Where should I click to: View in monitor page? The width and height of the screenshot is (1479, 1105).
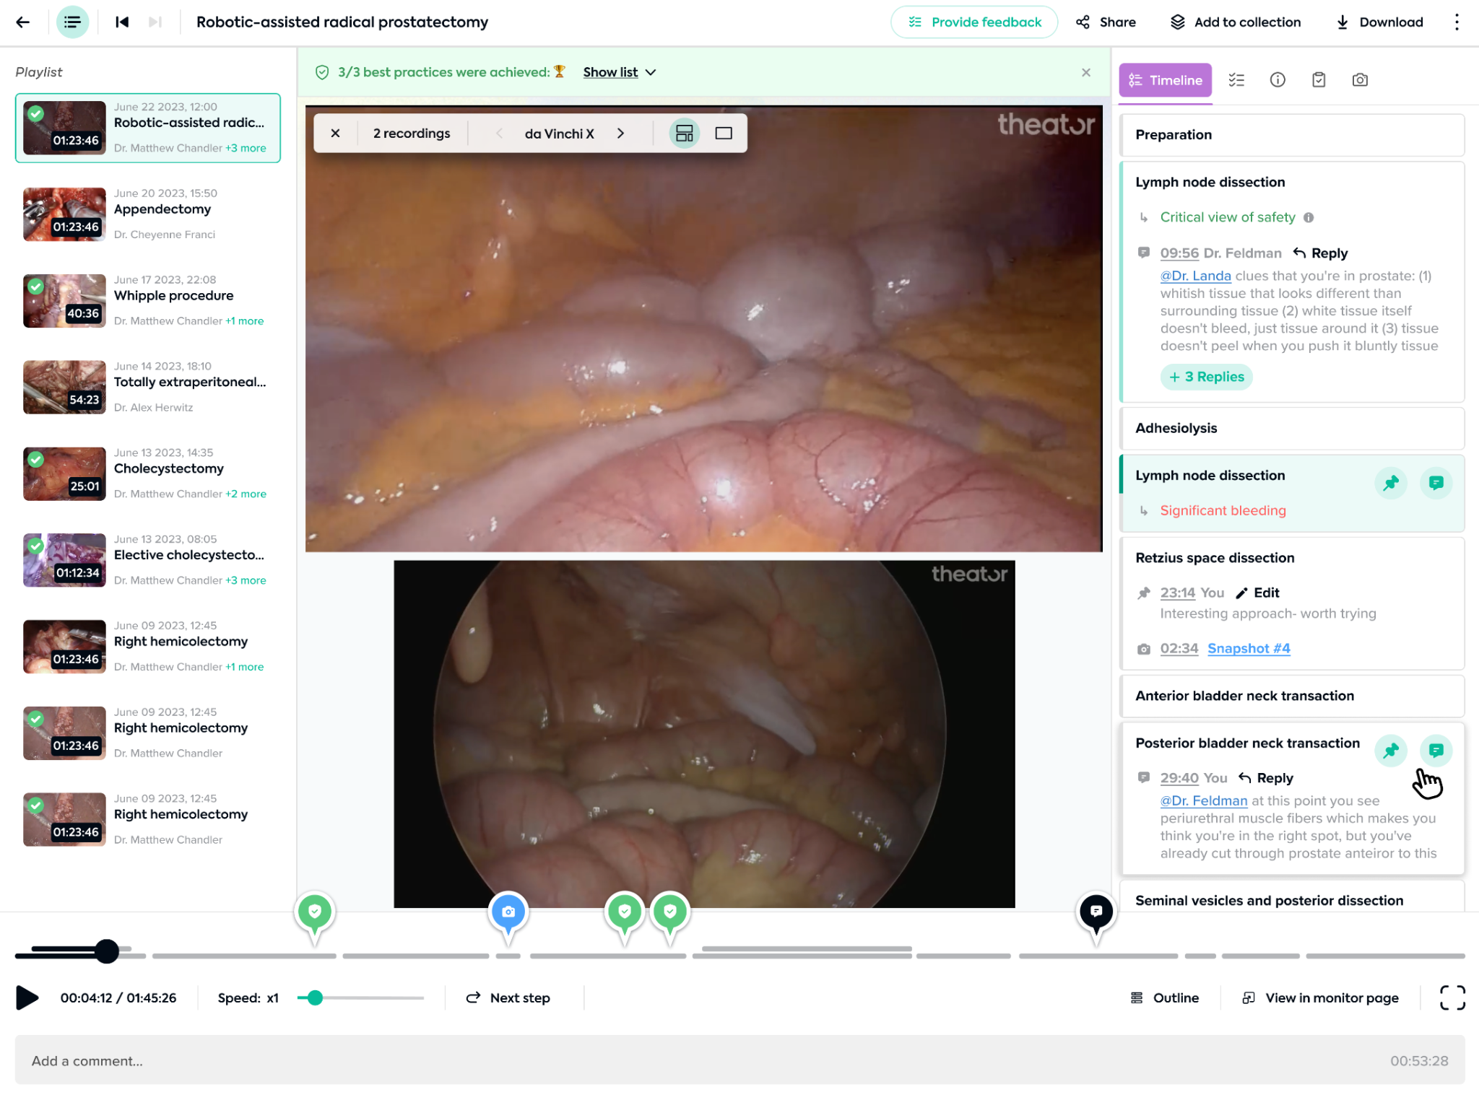[1320, 998]
